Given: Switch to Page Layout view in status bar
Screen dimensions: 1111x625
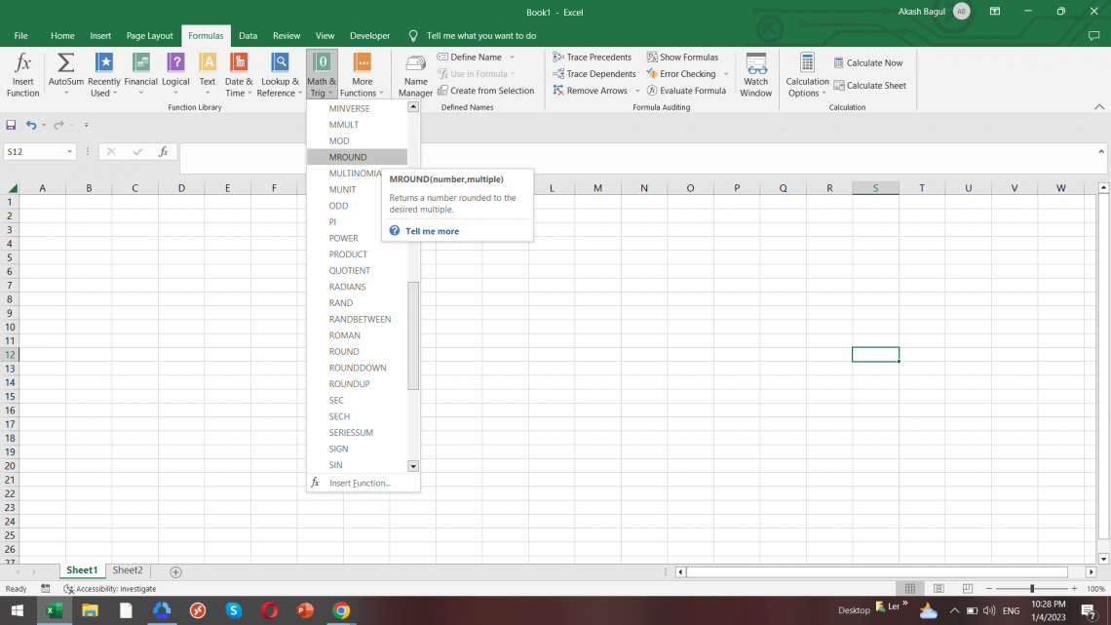Looking at the screenshot, I should point(938,589).
